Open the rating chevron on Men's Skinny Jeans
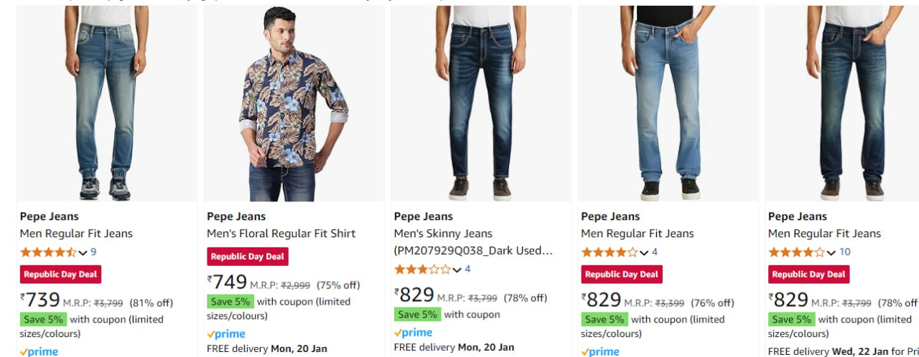The width and height of the screenshot is (919, 357). (x=457, y=270)
